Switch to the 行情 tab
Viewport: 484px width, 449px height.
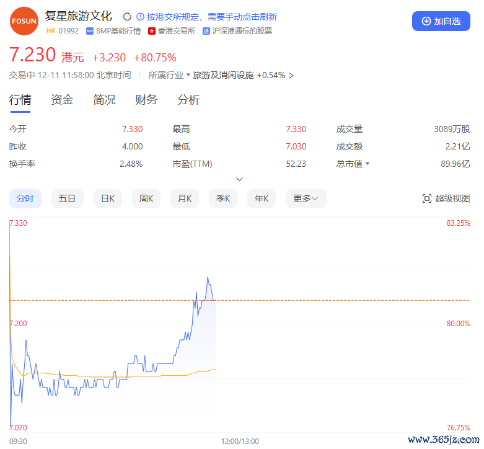pyautogui.click(x=20, y=100)
